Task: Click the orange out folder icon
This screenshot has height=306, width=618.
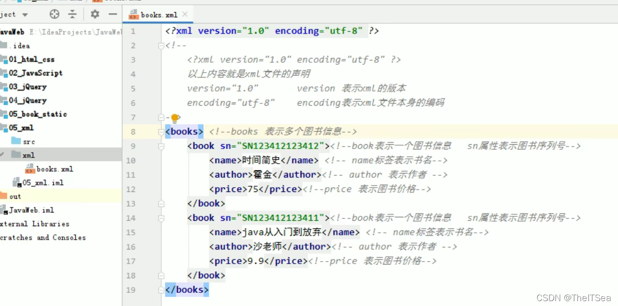Action: (3, 196)
